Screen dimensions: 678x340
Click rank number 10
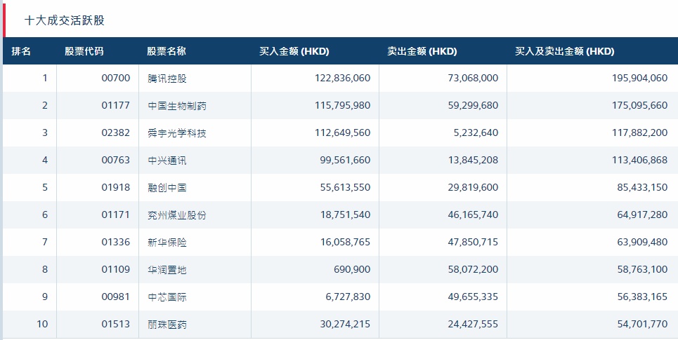[x=42, y=324]
